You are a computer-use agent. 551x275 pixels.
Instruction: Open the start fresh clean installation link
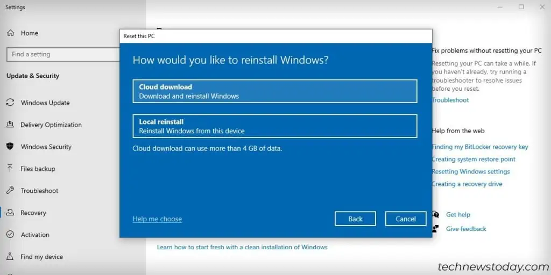(242, 247)
